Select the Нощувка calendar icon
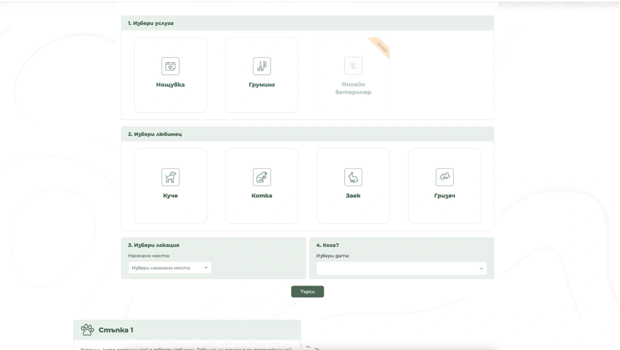Image resolution: width=620 pixels, height=350 pixels. pyautogui.click(x=170, y=66)
